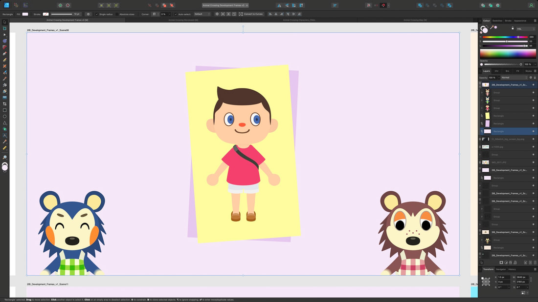The height and width of the screenshot is (302, 538).
Task: Open the Normal blend mode dropdown
Action: tap(514, 78)
